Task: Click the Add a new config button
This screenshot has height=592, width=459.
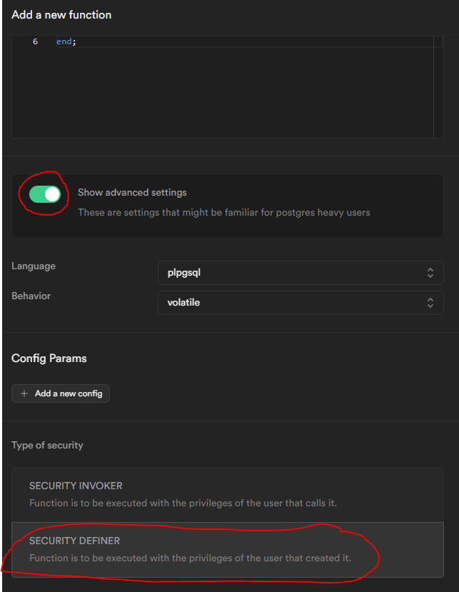Action: (x=61, y=393)
